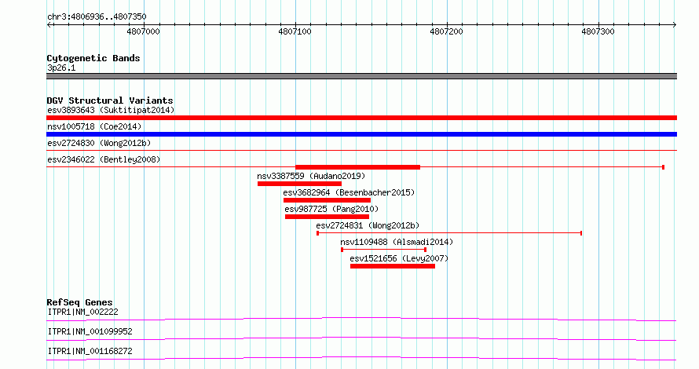This screenshot has height=369, width=699.
Task: Click the esv3893643 (Suktitipat2014) variant label
Action: tap(111, 110)
